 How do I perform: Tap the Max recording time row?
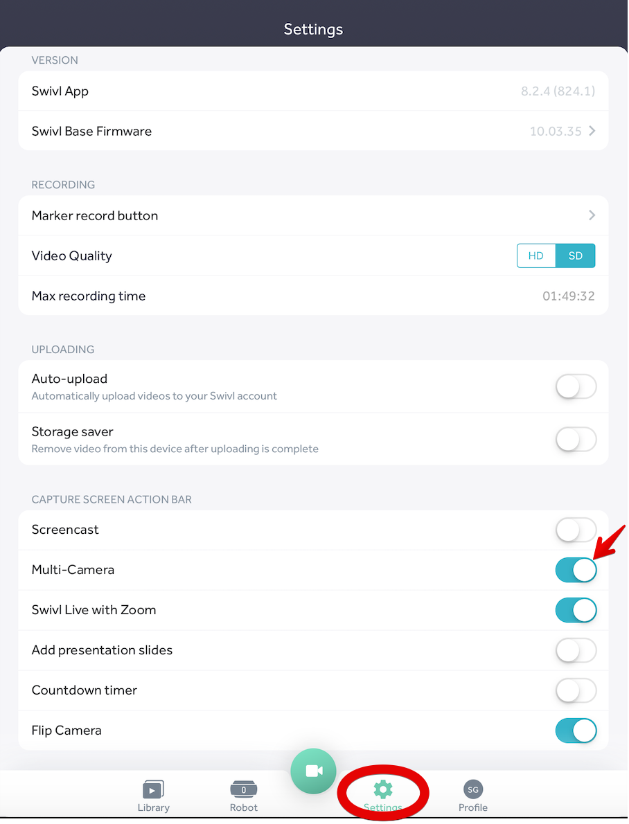(313, 296)
